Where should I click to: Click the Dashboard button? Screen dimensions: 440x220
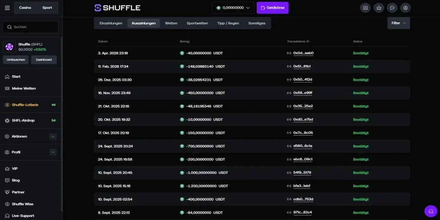(x=44, y=60)
